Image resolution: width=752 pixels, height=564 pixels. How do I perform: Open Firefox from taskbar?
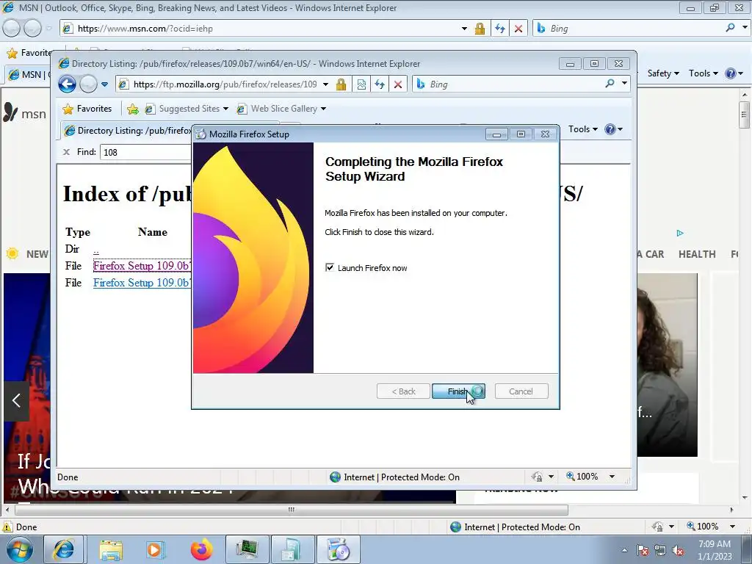click(x=201, y=549)
